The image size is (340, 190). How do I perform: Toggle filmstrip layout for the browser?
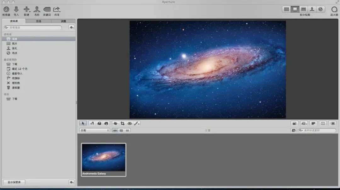[115, 131]
